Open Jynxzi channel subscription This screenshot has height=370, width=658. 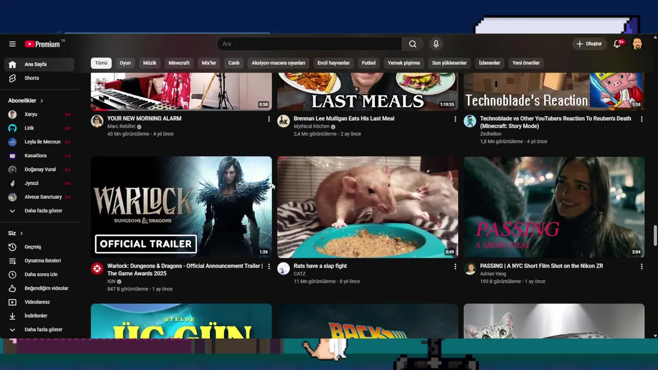40,183
